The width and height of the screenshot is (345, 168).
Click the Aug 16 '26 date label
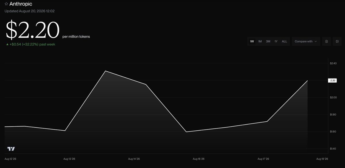(x=198, y=159)
